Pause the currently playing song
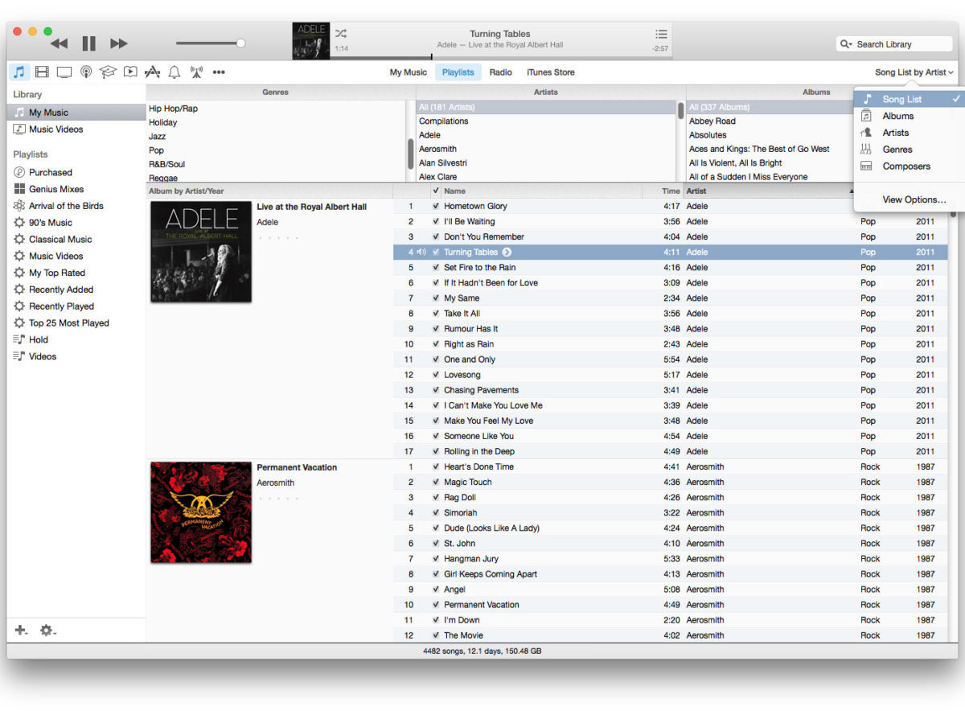The width and height of the screenshot is (965, 715). click(x=89, y=43)
